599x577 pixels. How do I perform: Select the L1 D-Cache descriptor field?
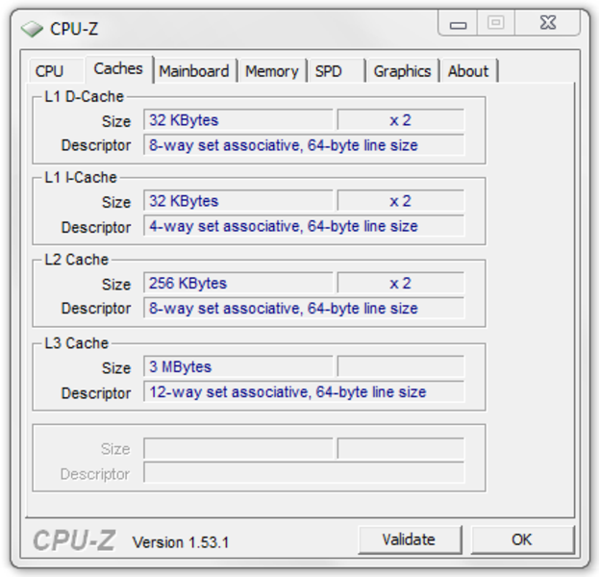[x=304, y=145]
